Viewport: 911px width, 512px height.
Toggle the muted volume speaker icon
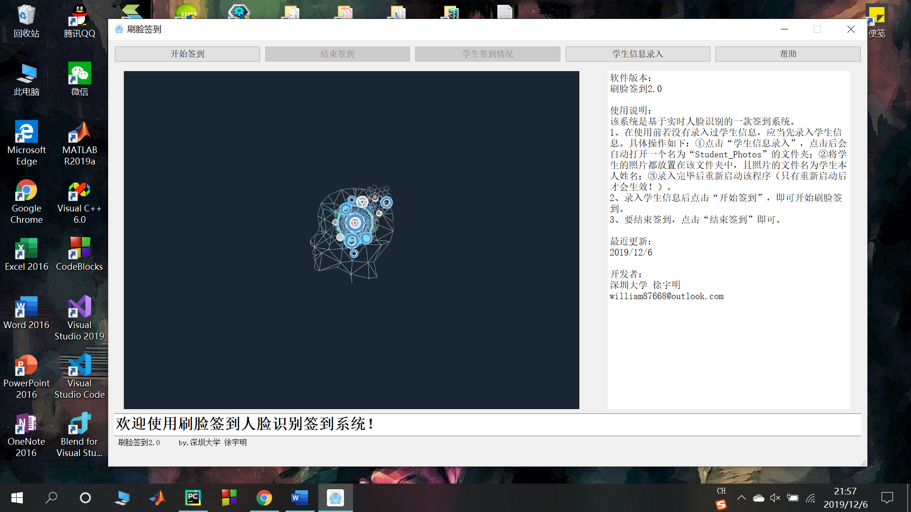(x=775, y=498)
